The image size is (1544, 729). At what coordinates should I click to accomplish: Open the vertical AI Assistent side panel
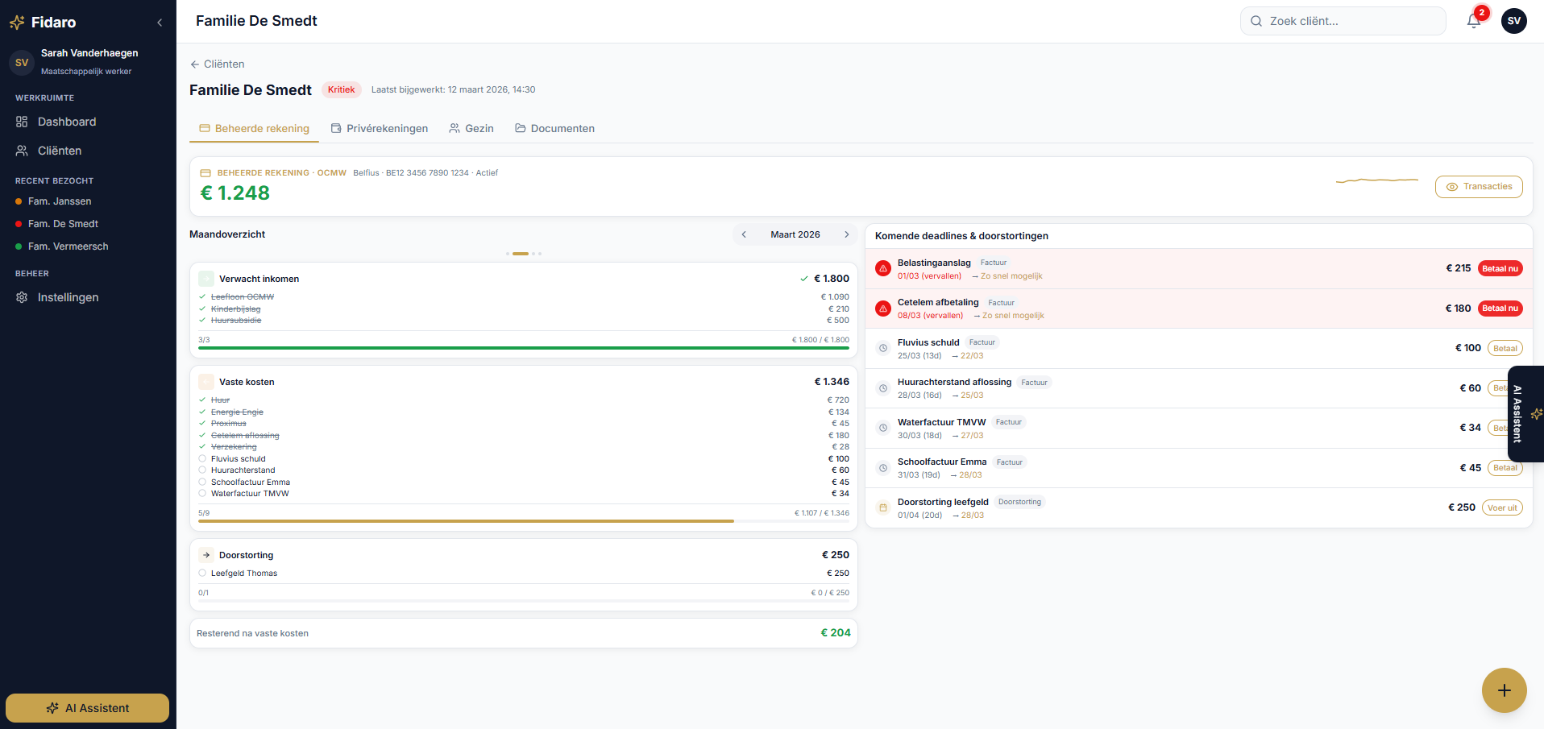click(1524, 413)
